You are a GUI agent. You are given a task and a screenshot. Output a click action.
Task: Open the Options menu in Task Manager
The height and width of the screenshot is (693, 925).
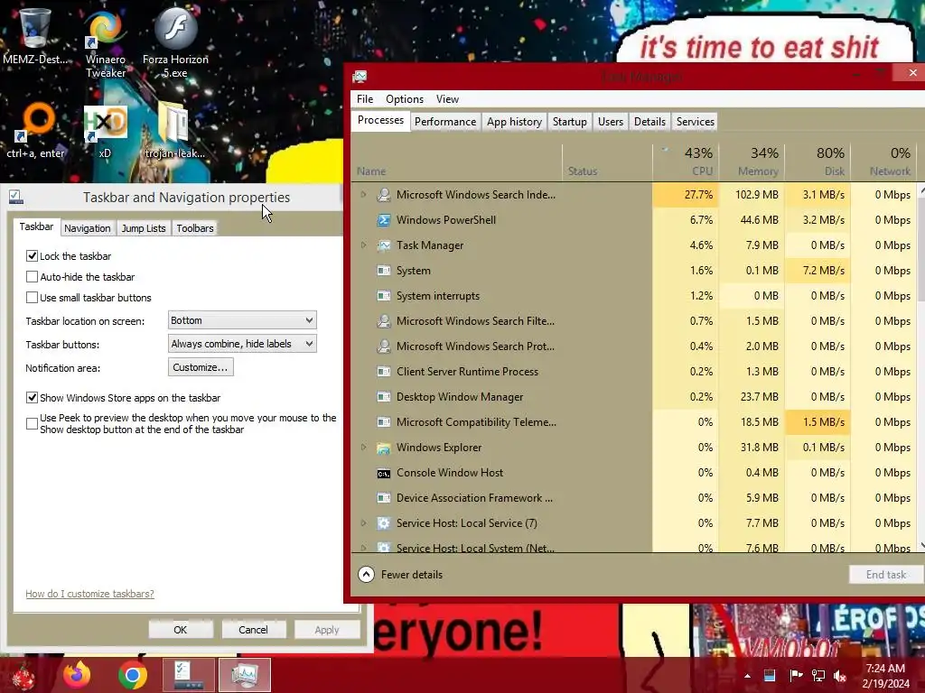click(x=405, y=99)
